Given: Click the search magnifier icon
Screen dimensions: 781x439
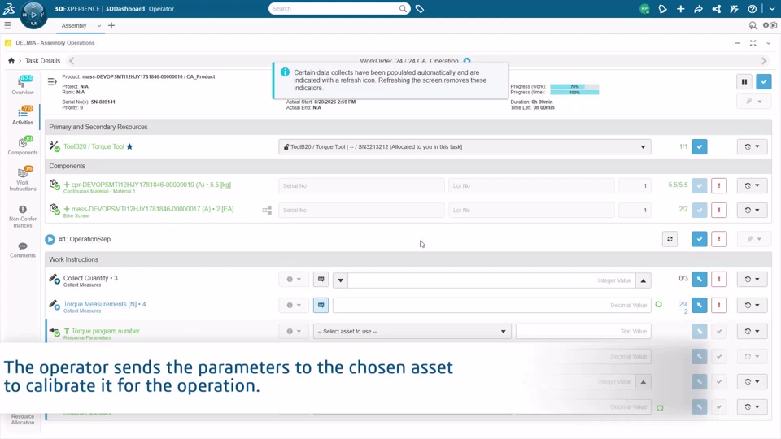Looking at the screenshot, I should [403, 8].
